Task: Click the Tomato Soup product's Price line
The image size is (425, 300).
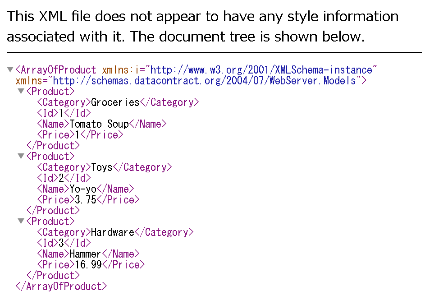Action: point(80,135)
